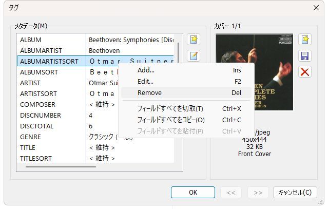
Task: Select the GENRE field row
Action: pos(51,137)
